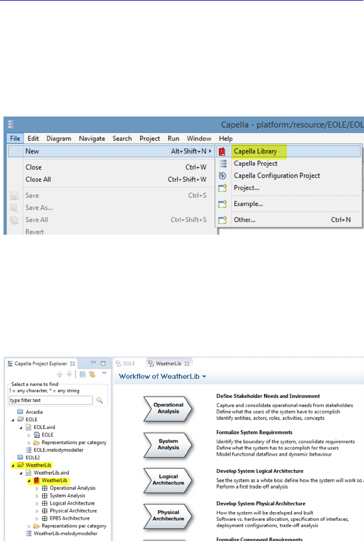This screenshot has height=541, width=364.
Task: Switch to the EOLE editor tab
Action: click(x=126, y=364)
